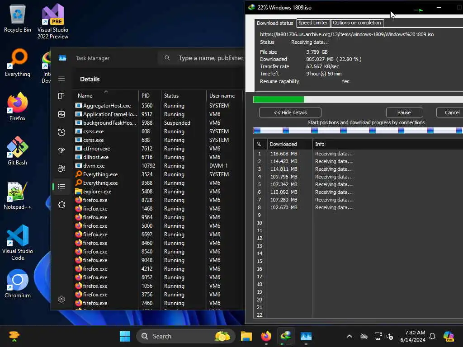Image resolution: width=463 pixels, height=347 pixels.
Task: Switch to Firefox from the taskbar
Action: tap(266, 336)
